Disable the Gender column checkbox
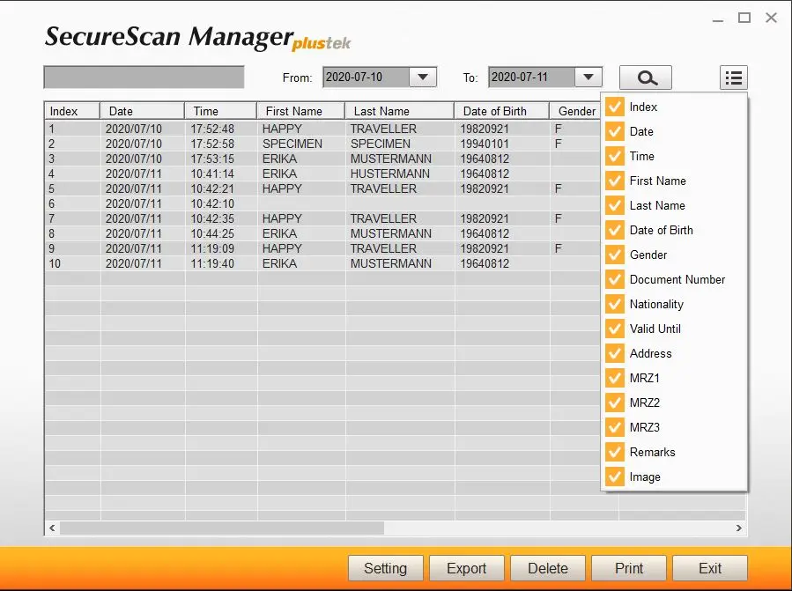This screenshot has width=792, height=591. click(615, 255)
